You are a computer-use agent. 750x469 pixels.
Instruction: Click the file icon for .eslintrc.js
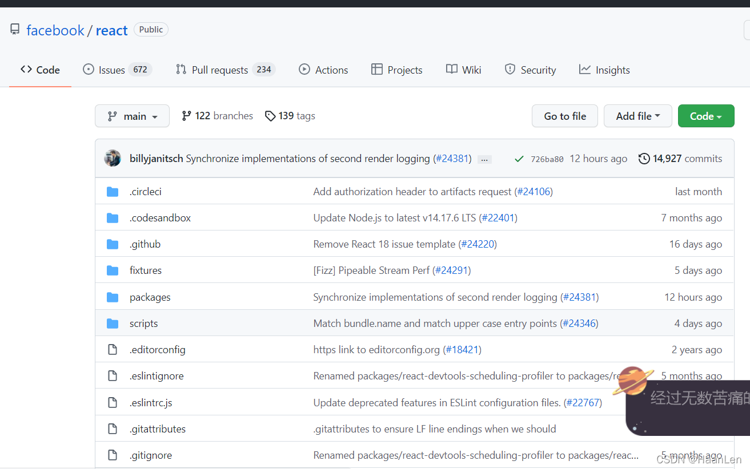[x=113, y=403]
